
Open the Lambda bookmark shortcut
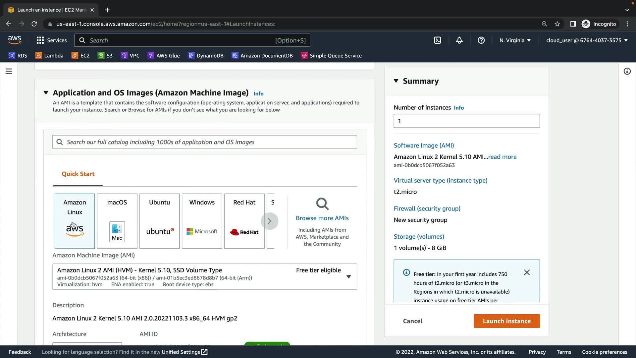[x=49, y=56]
